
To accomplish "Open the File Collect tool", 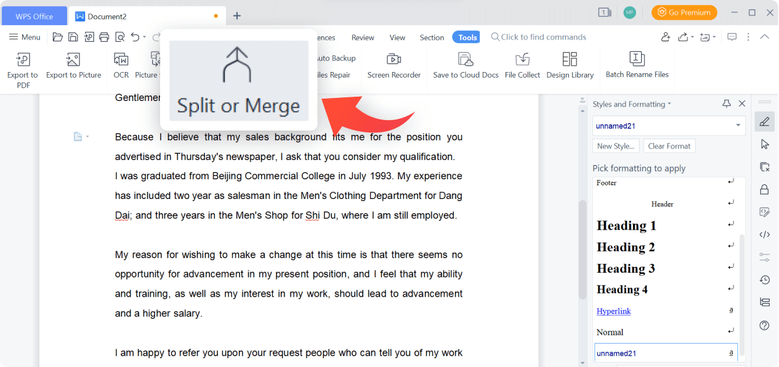I will (522, 66).
